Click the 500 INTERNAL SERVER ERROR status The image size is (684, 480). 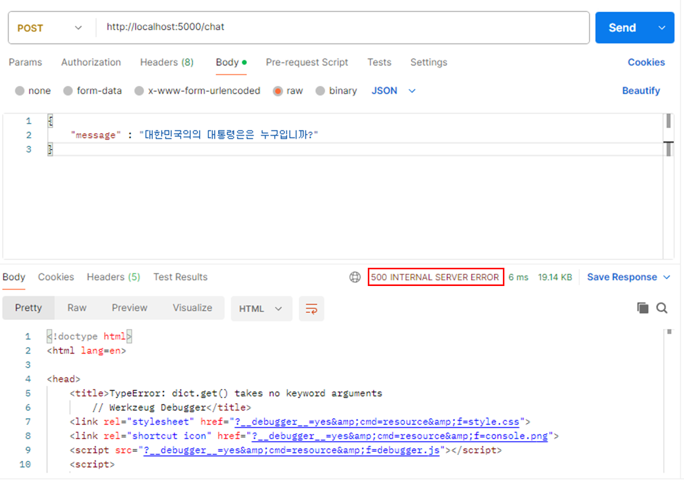(435, 277)
